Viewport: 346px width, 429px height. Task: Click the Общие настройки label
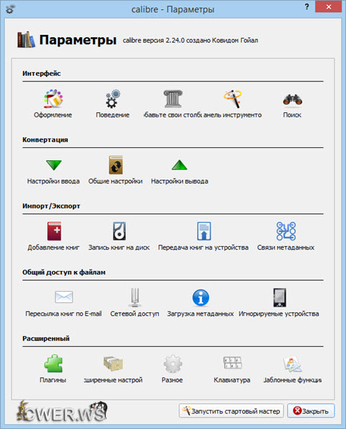[x=115, y=181]
